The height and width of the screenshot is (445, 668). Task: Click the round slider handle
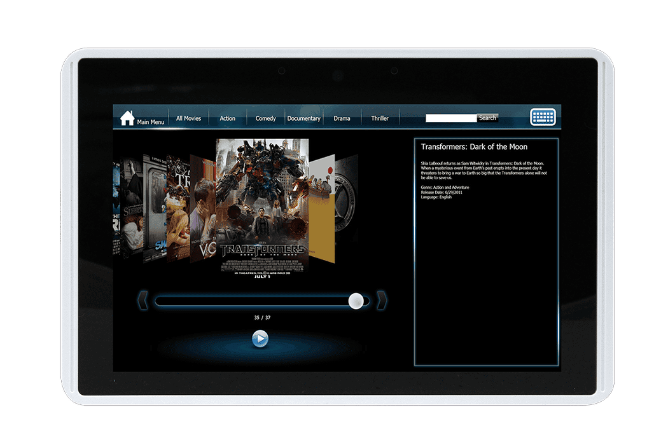coord(356,301)
